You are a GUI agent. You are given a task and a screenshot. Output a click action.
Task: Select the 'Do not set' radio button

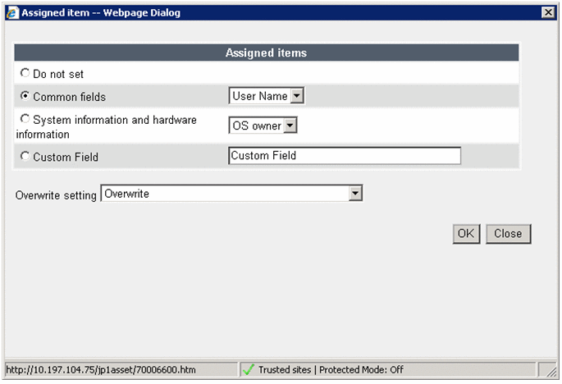(25, 73)
